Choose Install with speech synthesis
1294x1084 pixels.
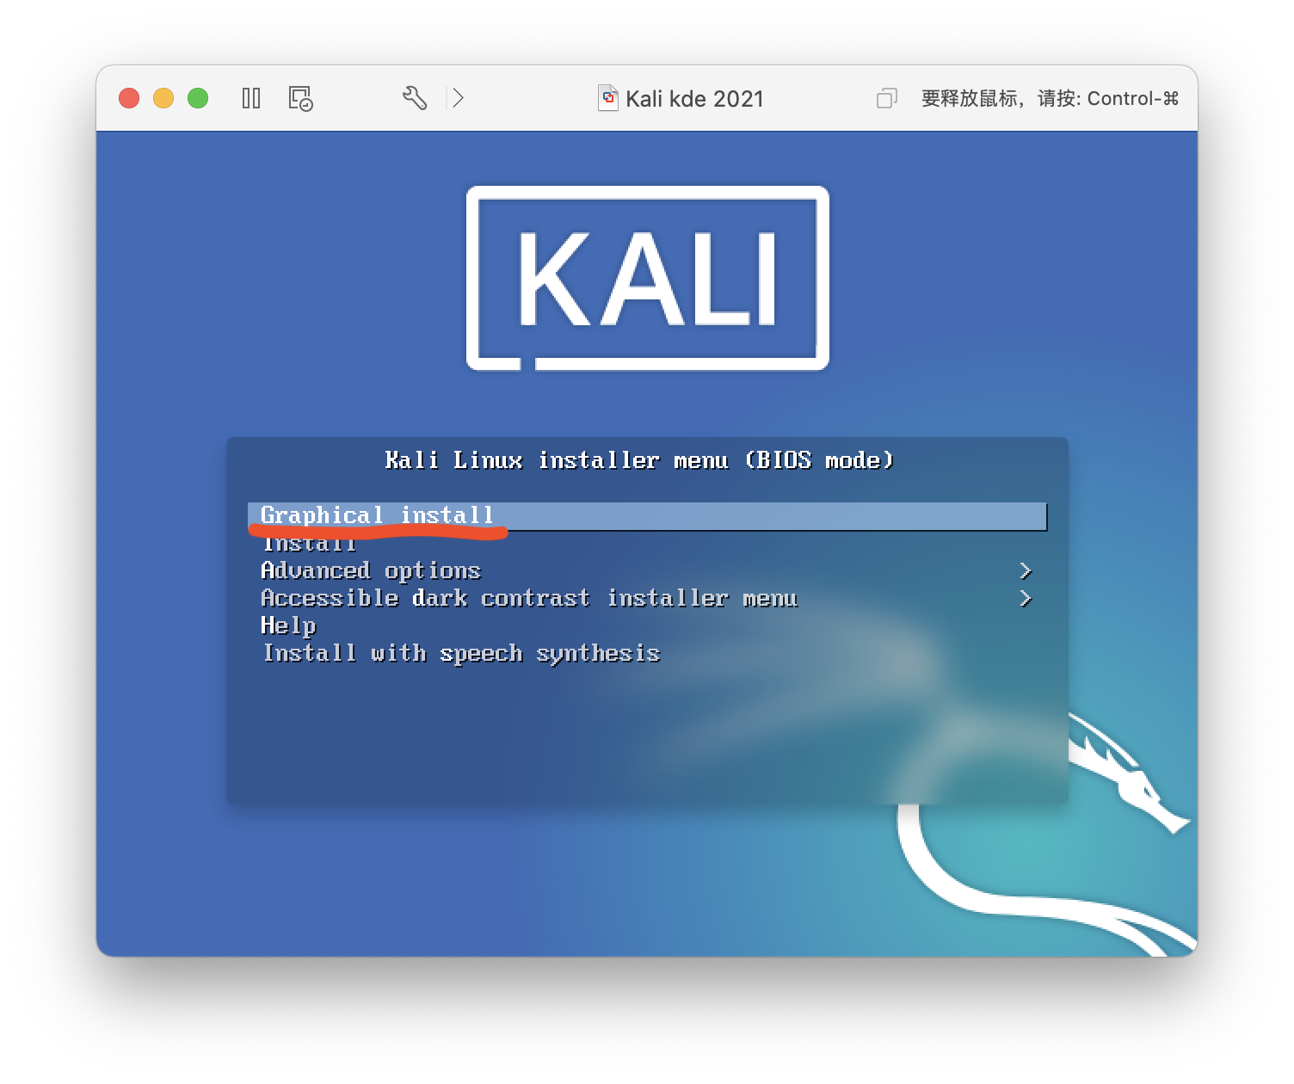[x=461, y=653]
